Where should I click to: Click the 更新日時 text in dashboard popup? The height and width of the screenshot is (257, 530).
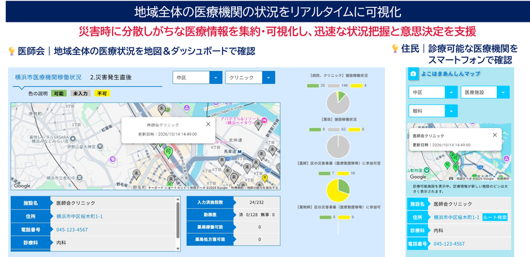tap(168, 134)
